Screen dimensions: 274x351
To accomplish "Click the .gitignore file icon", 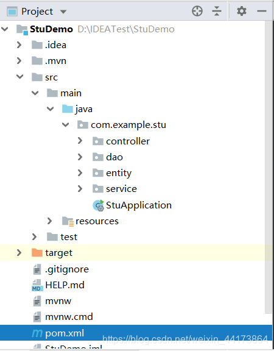I will tap(37, 269).
